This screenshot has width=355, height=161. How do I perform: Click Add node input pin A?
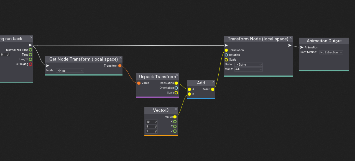click(189, 89)
